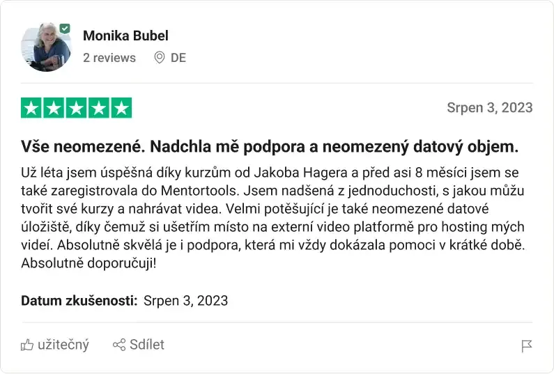
Task: Click the third green star
Action: (77, 108)
